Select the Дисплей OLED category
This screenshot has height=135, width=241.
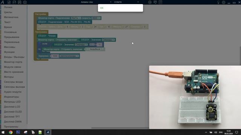(13, 112)
